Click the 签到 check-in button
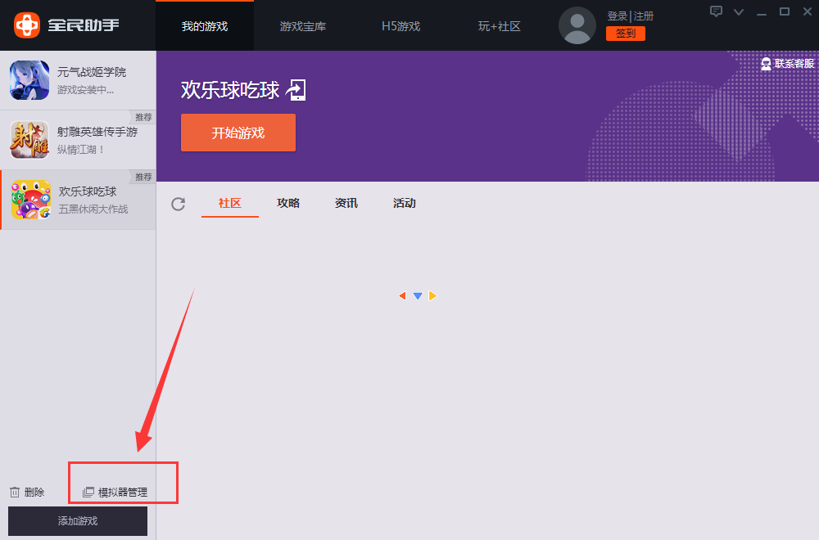The height and width of the screenshot is (540, 819). coord(625,34)
